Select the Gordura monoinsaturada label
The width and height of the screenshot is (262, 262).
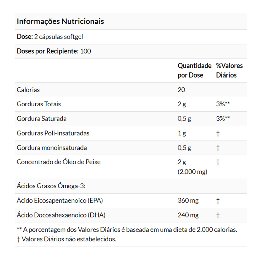coord(52,148)
